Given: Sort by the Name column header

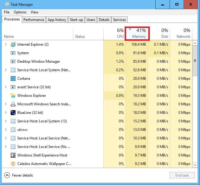Looking at the screenshot, I should click(37, 33).
